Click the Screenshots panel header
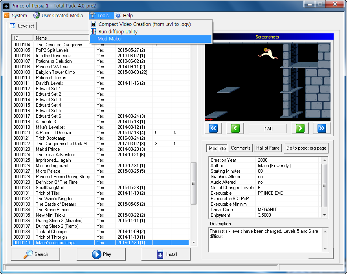 tap(267, 37)
